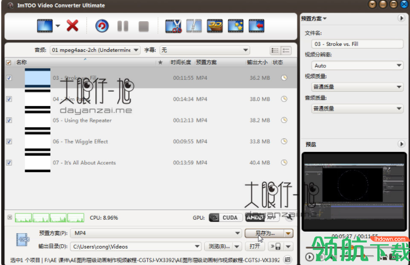Select the 06 - The Wiggle Effect item

click(x=151, y=142)
